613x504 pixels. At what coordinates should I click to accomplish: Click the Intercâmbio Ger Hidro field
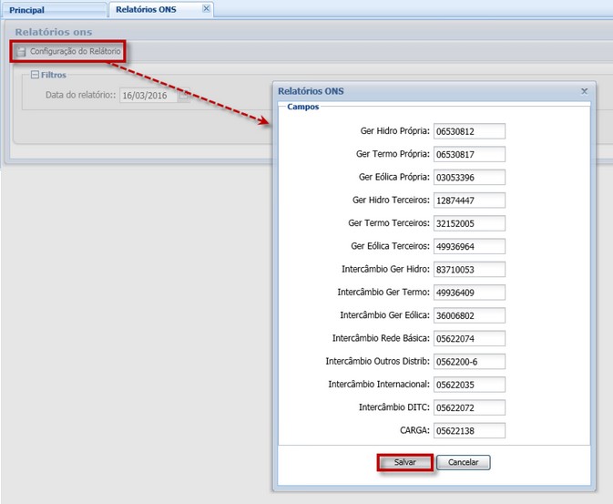click(x=469, y=270)
